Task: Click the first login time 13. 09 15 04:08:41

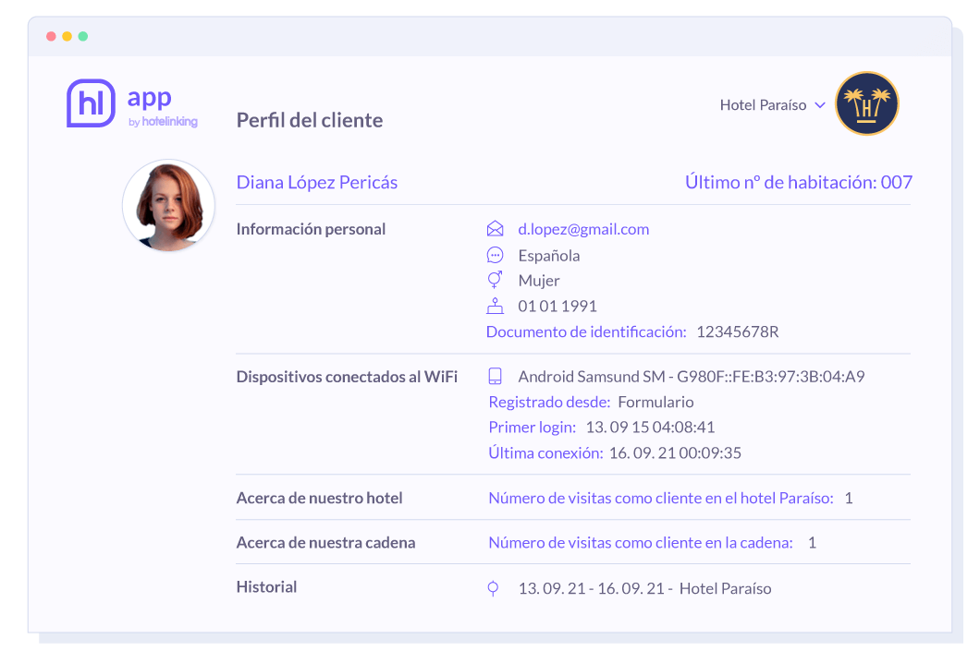Action: [650, 427]
